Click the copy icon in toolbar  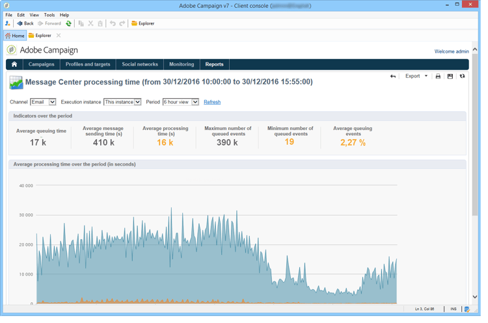pos(81,23)
